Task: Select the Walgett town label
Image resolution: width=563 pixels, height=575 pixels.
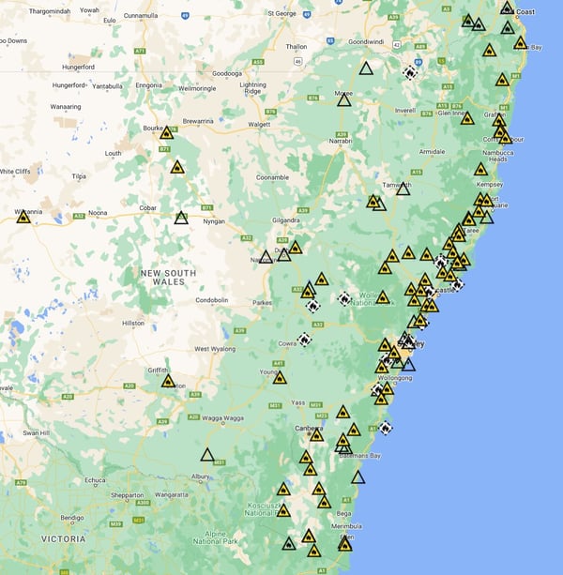Action: click(259, 125)
